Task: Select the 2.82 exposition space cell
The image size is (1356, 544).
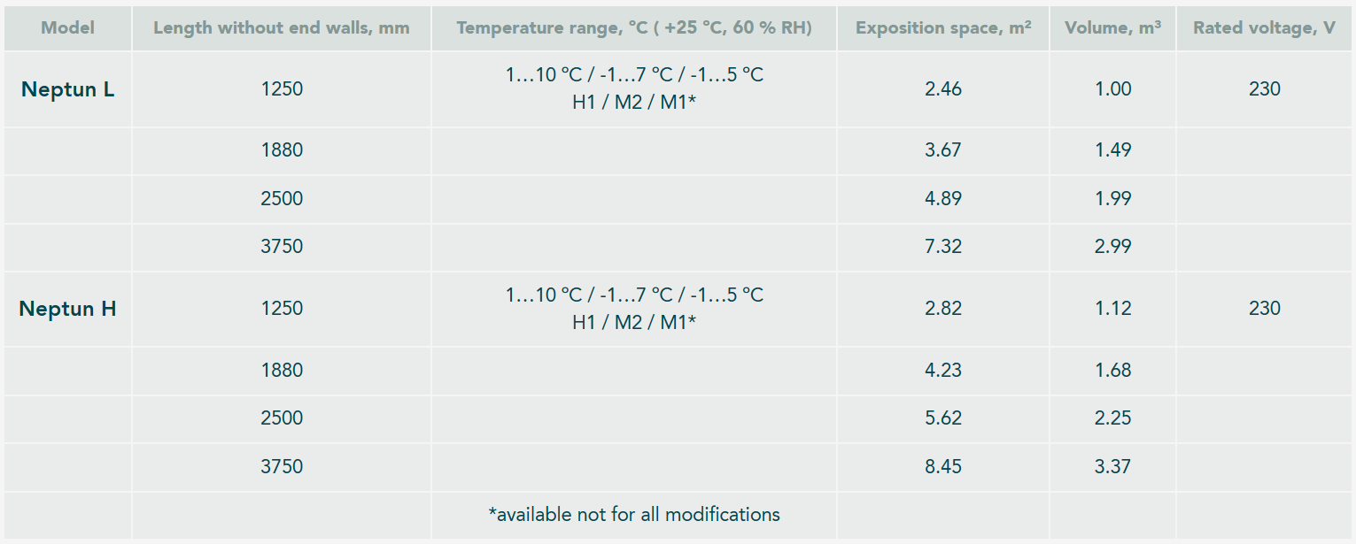Action: point(943,309)
